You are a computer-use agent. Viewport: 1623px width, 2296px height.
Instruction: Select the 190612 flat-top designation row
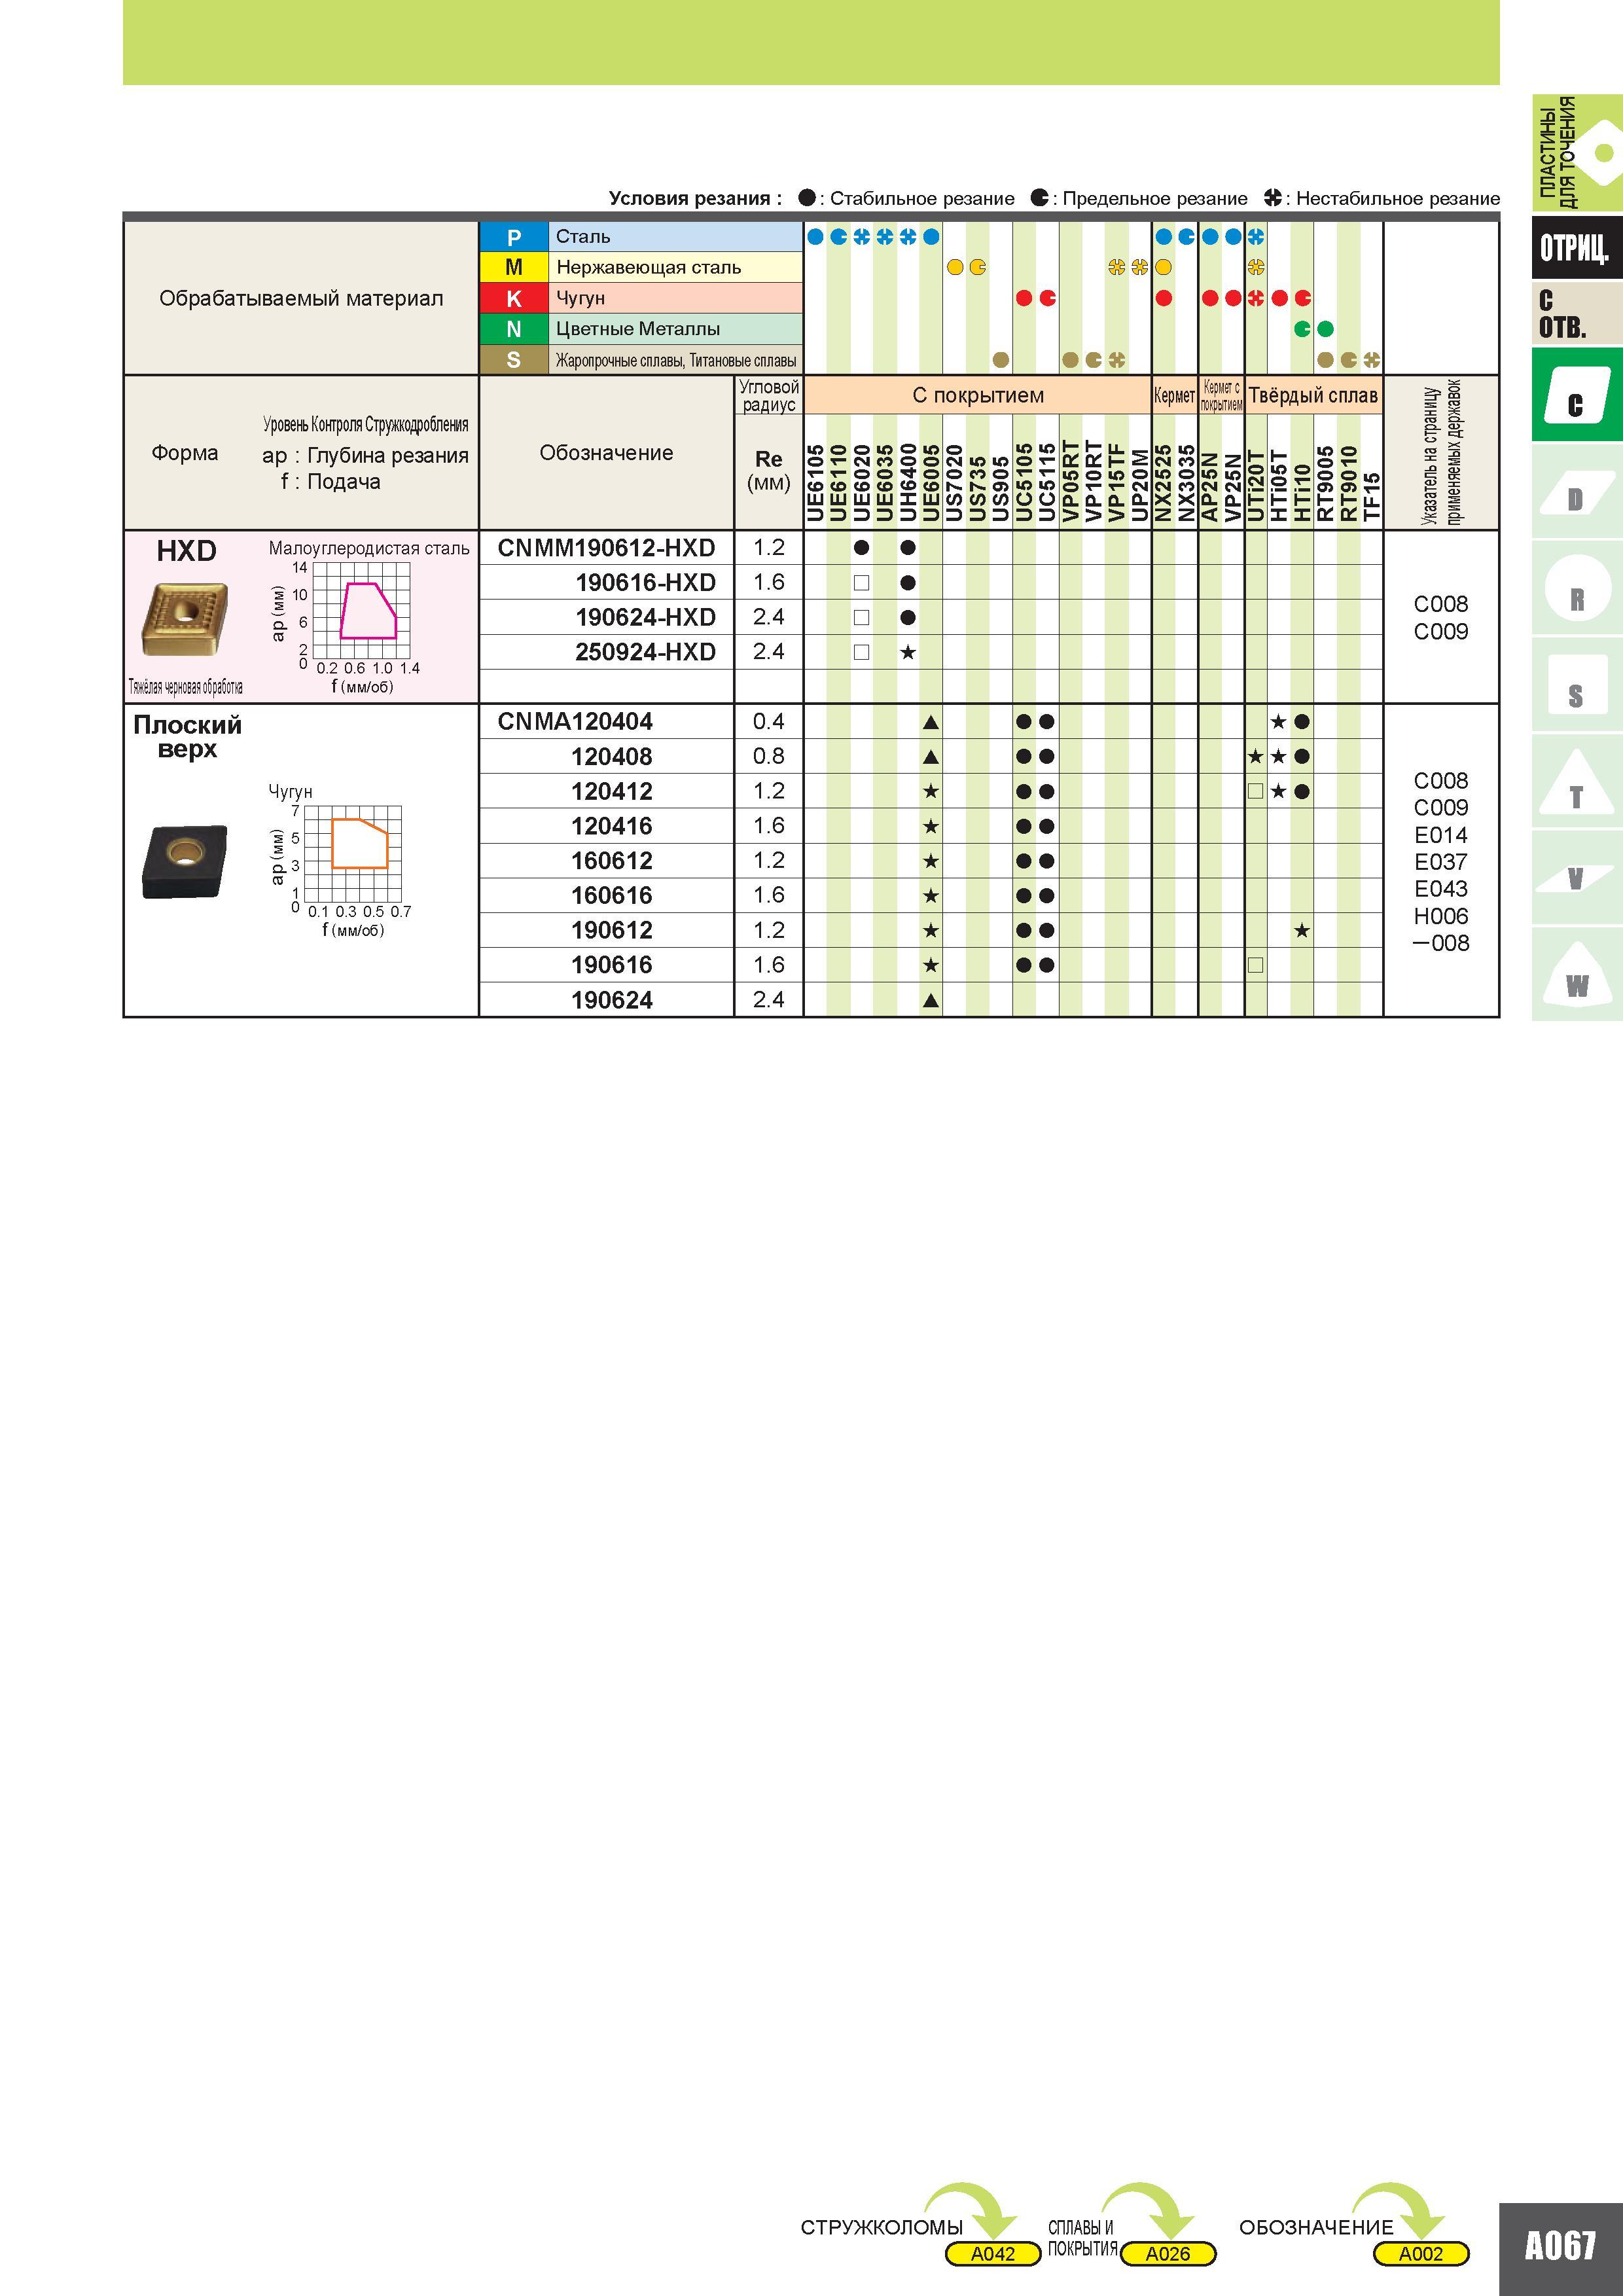coord(611,930)
